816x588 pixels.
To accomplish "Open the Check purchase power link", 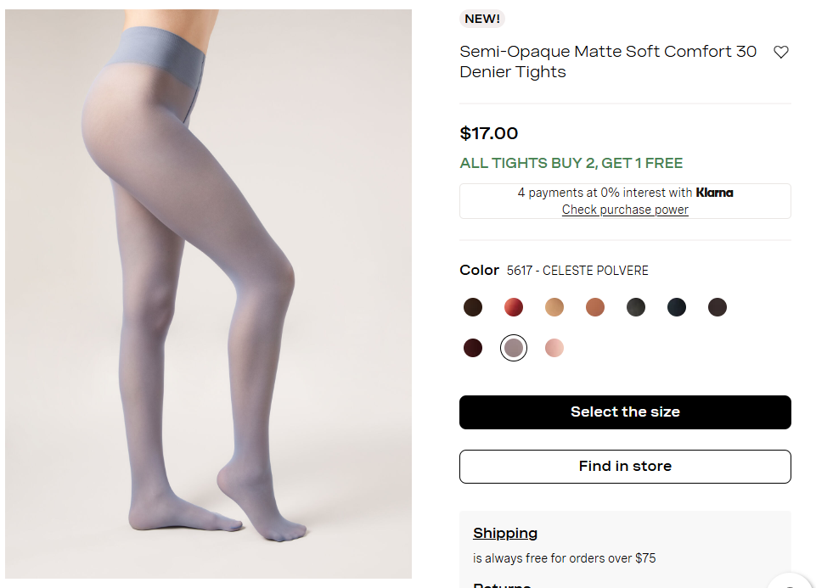I will tap(625, 210).
